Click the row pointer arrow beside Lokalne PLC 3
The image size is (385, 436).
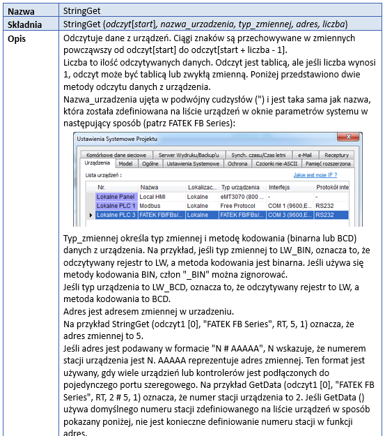tap(91, 215)
